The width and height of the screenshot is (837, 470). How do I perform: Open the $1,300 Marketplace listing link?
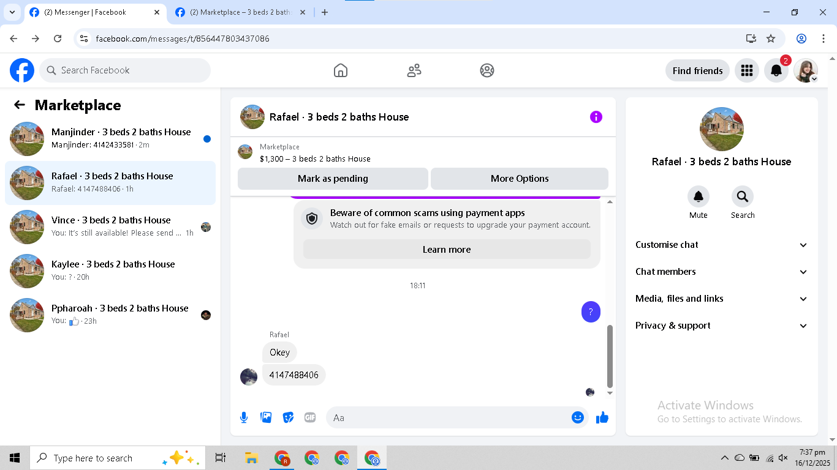click(x=315, y=159)
